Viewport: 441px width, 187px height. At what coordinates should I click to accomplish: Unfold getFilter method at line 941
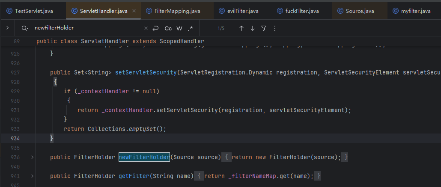point(32,176)
